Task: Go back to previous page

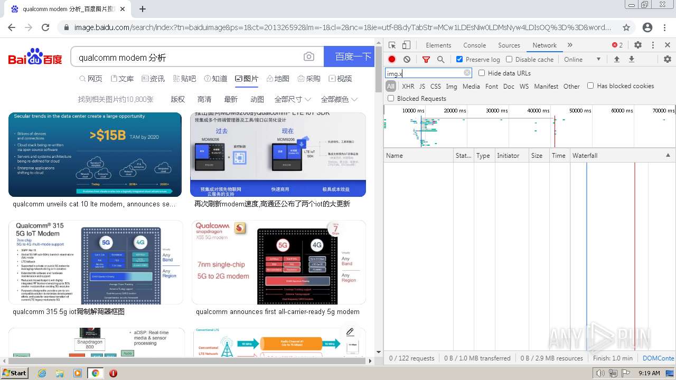Action: [12, 27]
